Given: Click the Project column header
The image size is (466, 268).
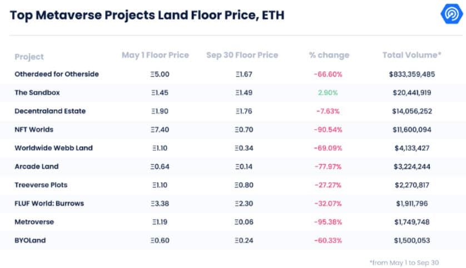Looking at the screenshot, I should tap(29, 57).
